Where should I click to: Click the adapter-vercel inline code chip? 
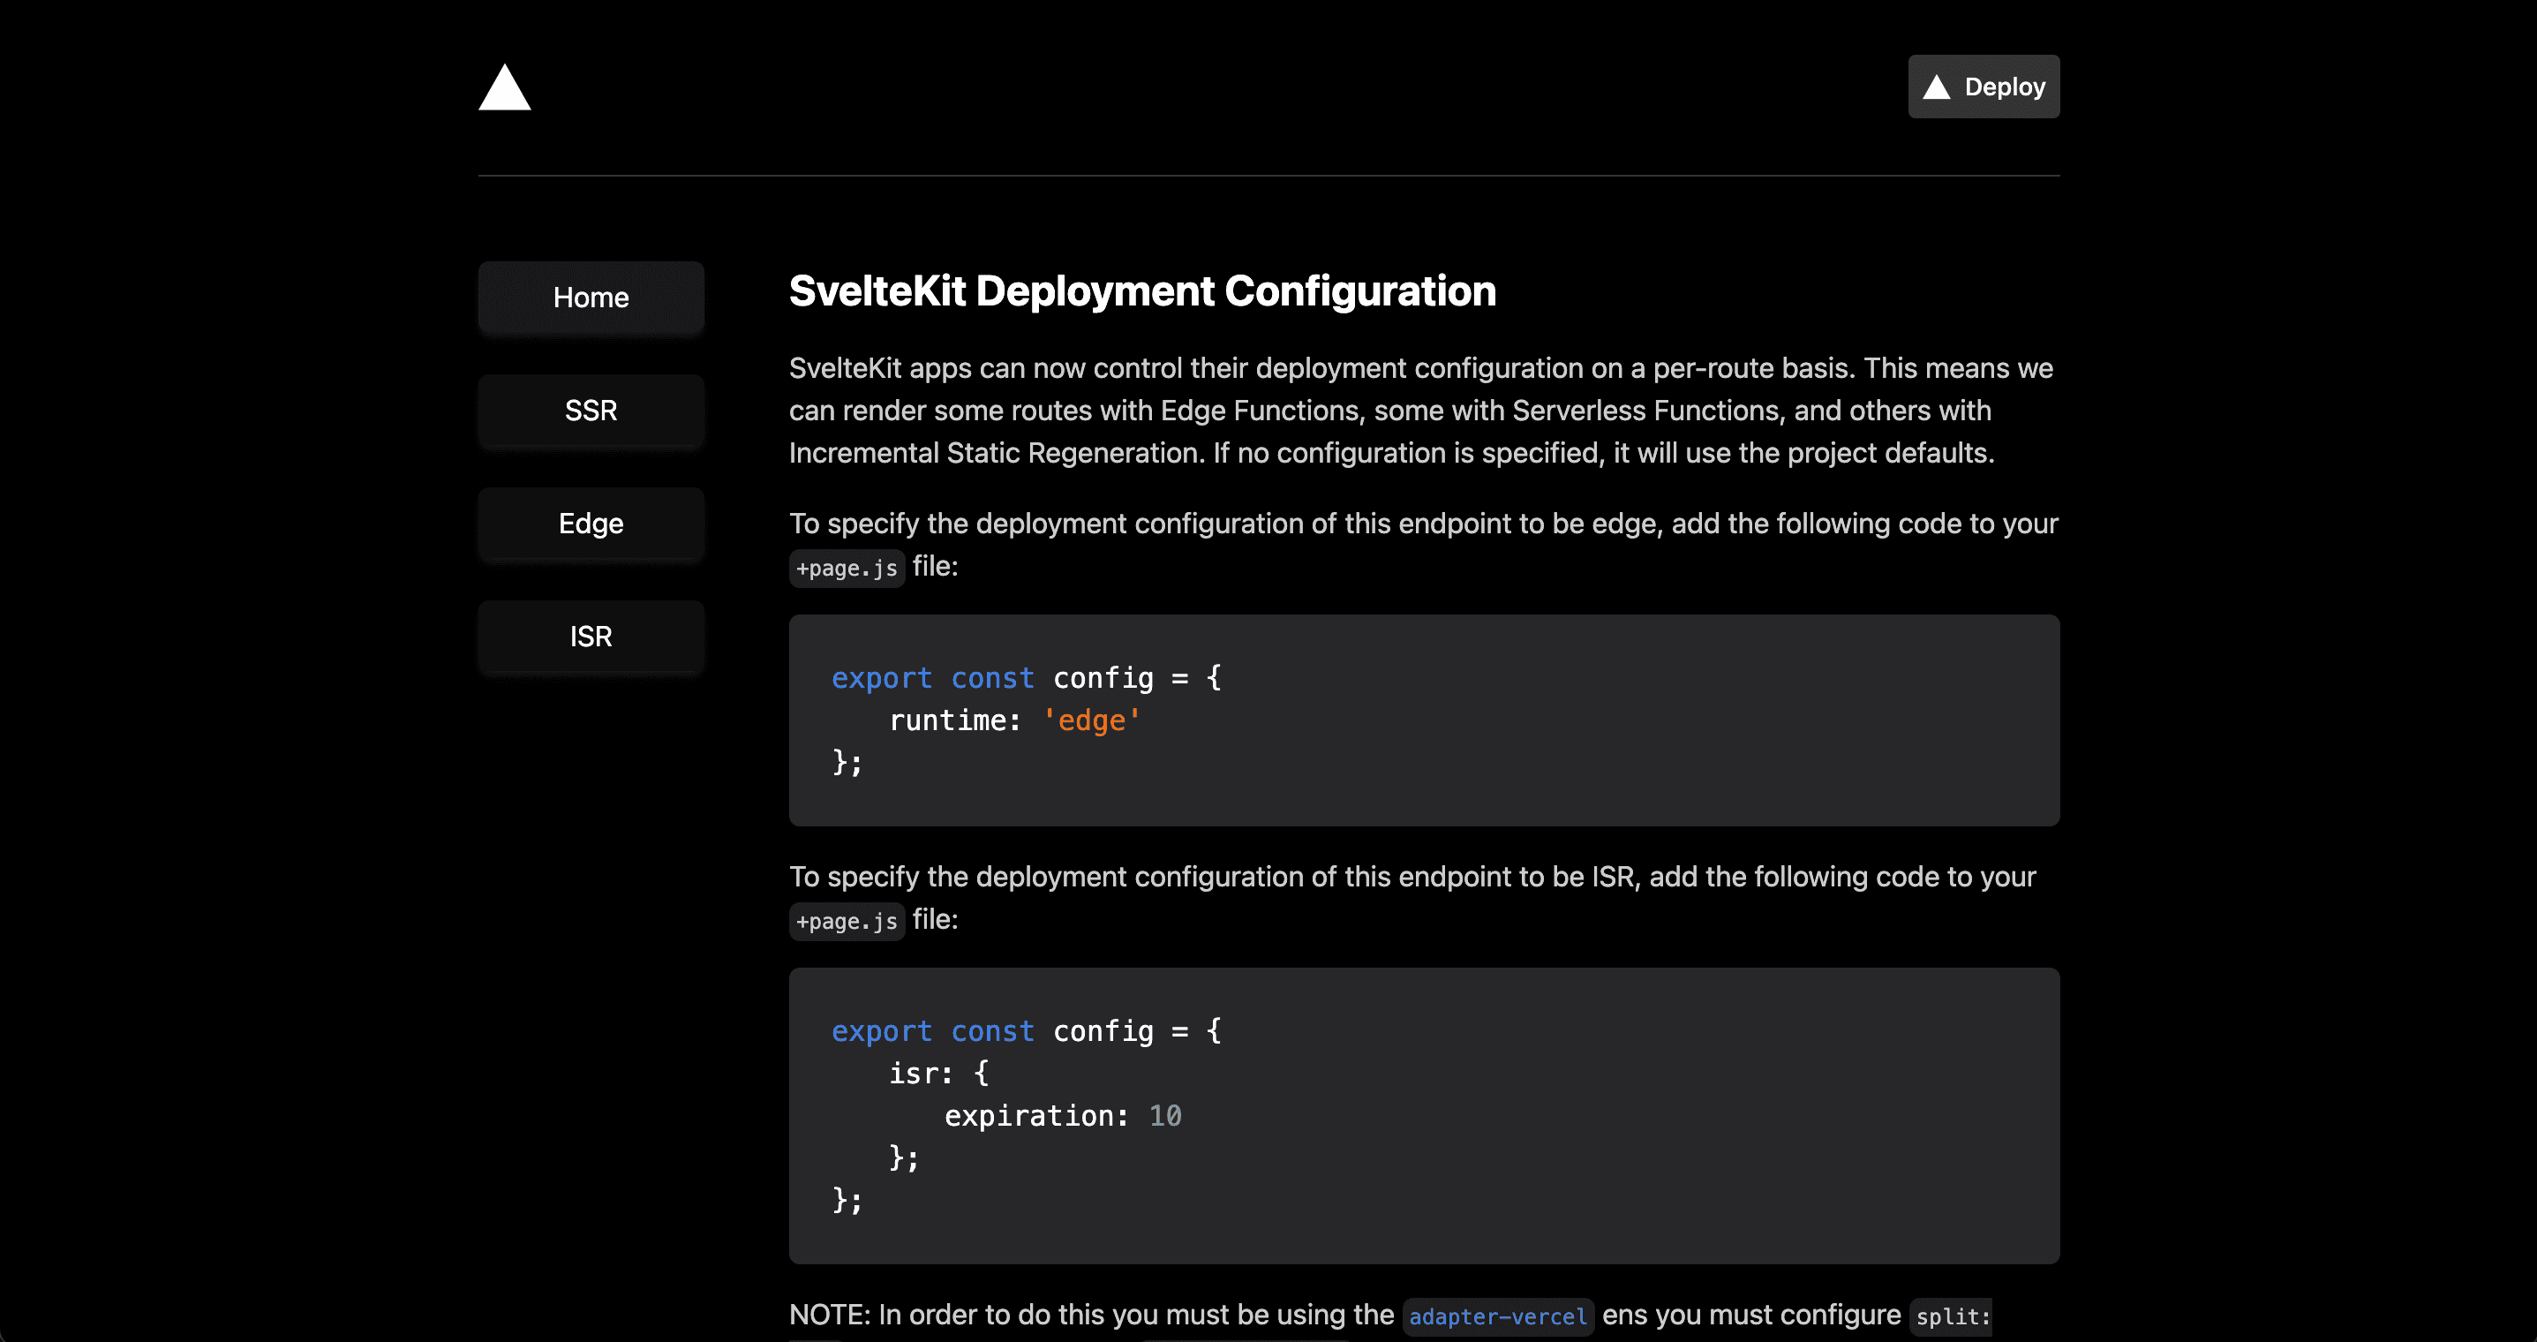1497,1316
